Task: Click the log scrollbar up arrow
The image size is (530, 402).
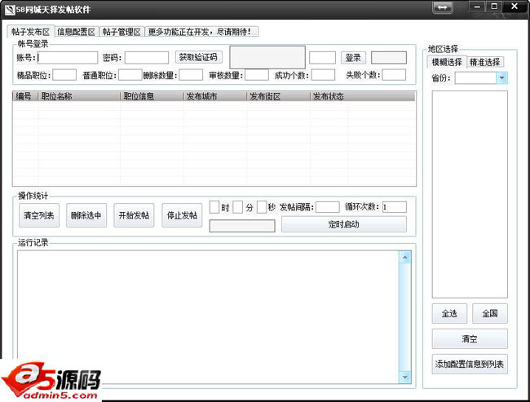Action: click(x=405, y=258)
